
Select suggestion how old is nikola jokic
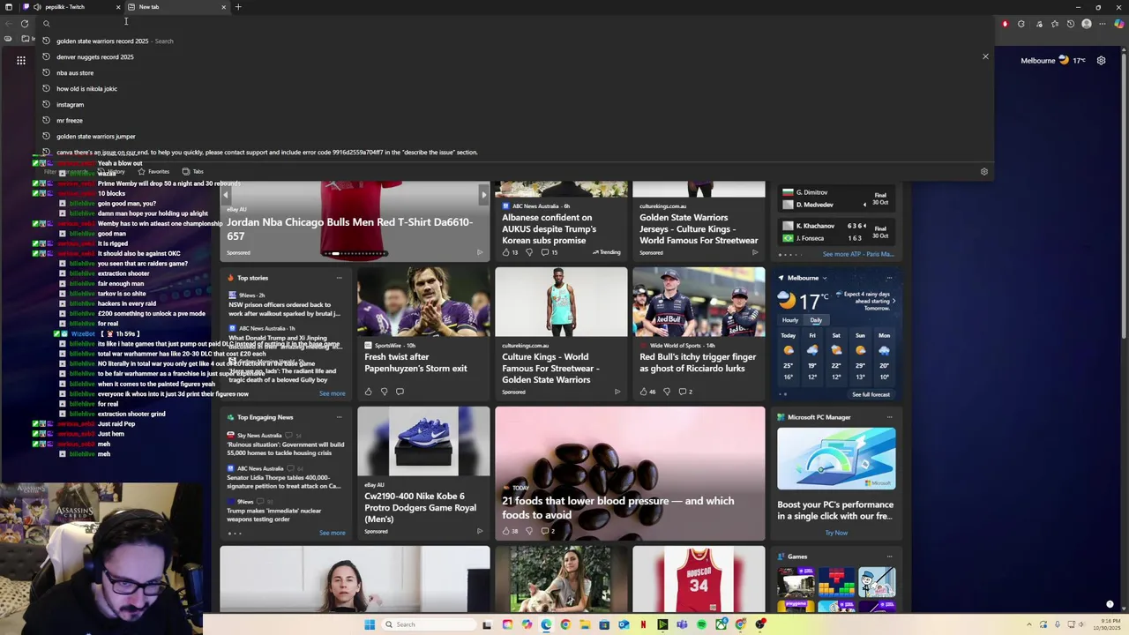click(516, 88)
